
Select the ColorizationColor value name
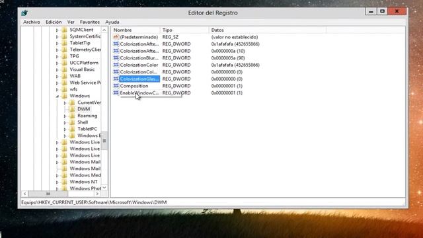(x=139, y=65)
